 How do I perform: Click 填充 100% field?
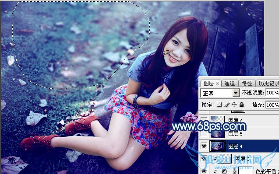pos(272,105)
